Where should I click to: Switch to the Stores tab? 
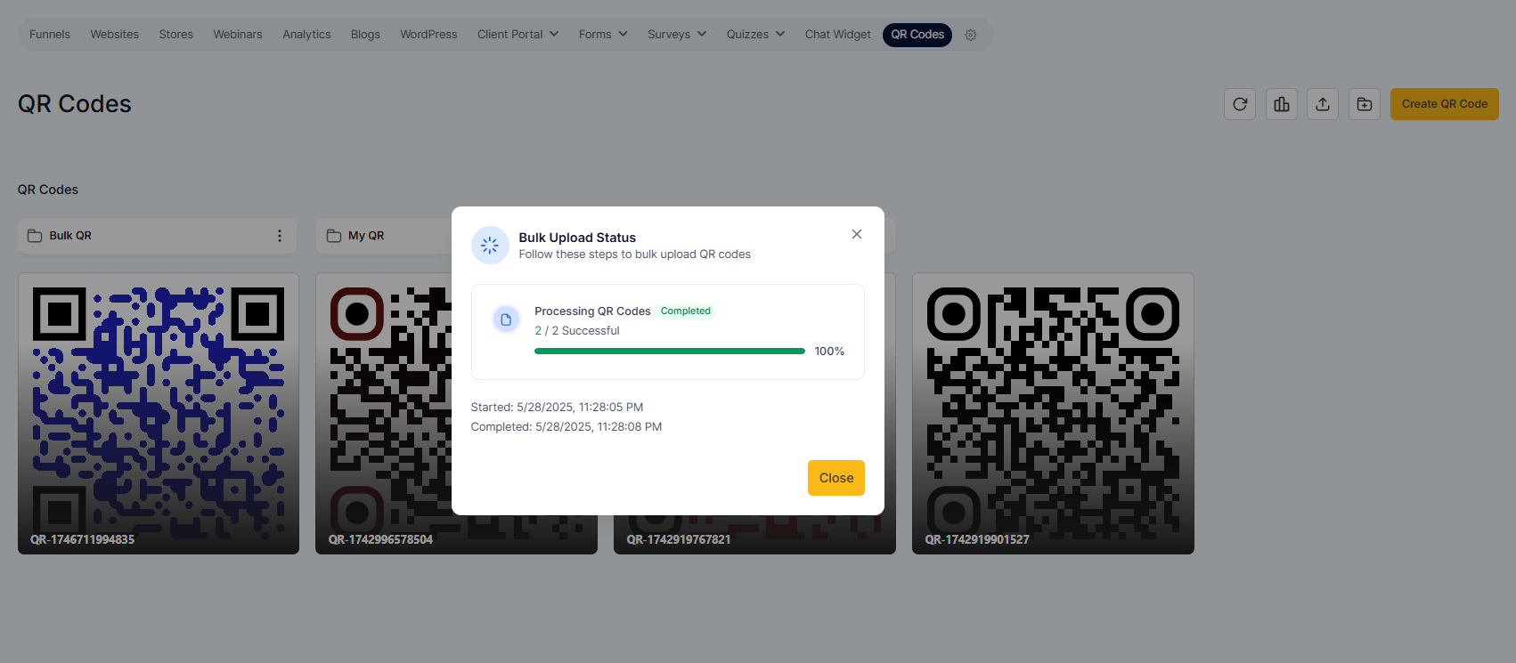176,35
